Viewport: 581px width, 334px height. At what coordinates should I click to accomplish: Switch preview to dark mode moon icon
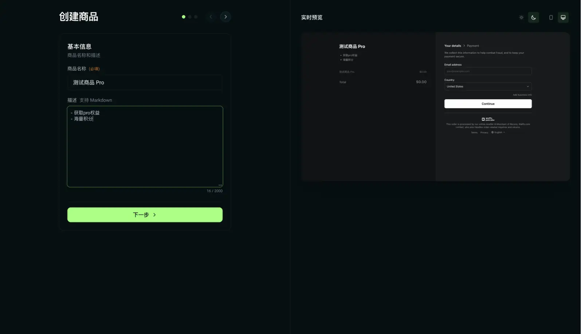click(533, 17)
